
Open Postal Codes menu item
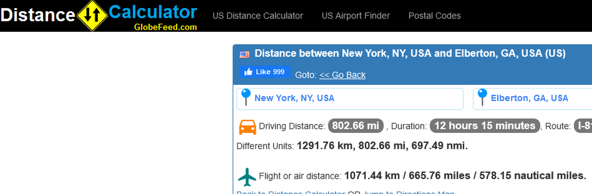pos(434,16)
